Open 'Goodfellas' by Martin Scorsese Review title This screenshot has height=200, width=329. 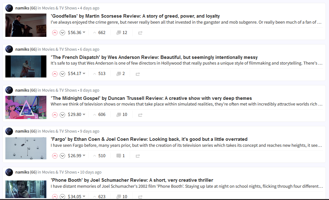(135, 16)
